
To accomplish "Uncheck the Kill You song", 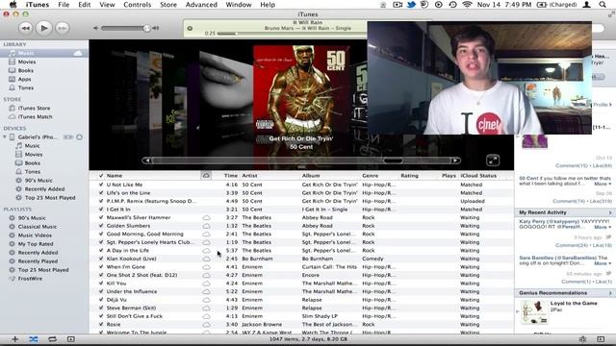I will pos(101,284).
